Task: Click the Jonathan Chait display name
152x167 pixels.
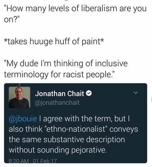Action: pyautogui.click(x=60, y=93)
